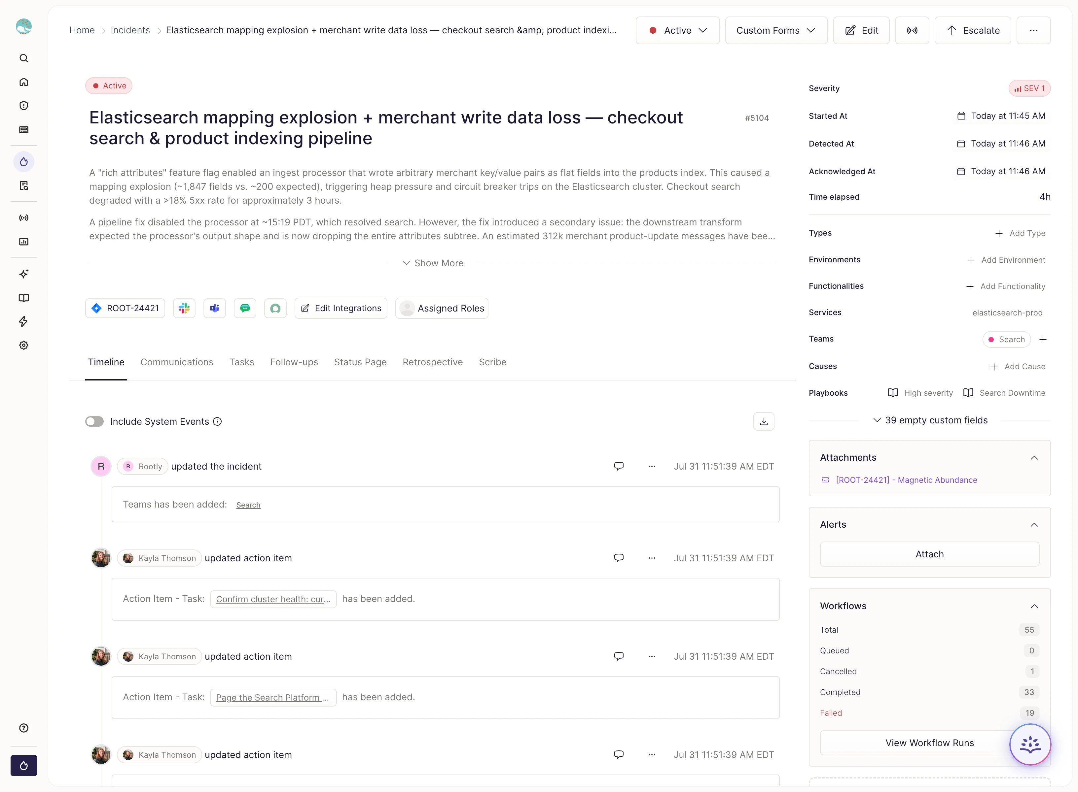Open on-call broadcast icon in sidebar
This screenshot has height=792, width=1078.
23,218
